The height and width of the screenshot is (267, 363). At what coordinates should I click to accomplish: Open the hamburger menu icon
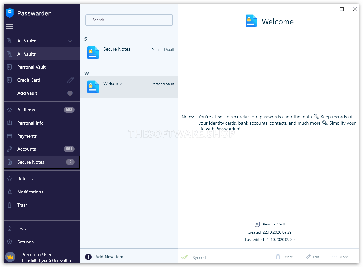[x=9, y=26]
